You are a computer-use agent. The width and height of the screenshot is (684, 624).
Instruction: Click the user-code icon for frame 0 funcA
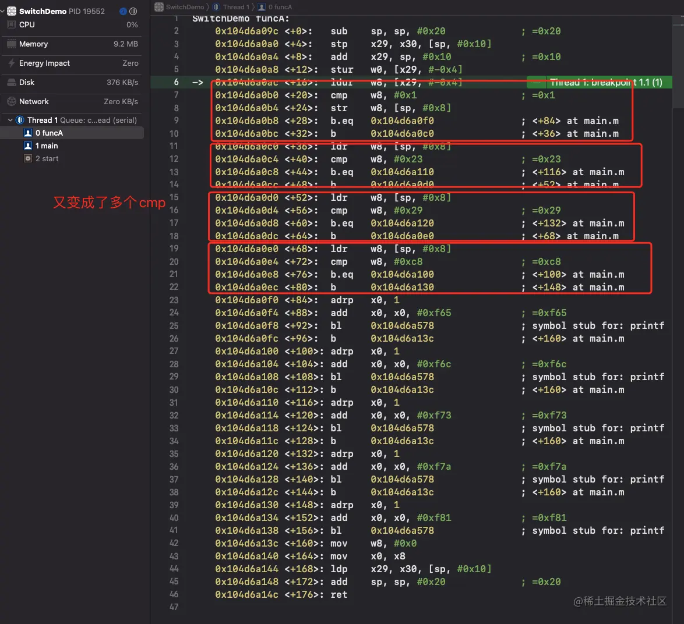(x=28, y=133)
